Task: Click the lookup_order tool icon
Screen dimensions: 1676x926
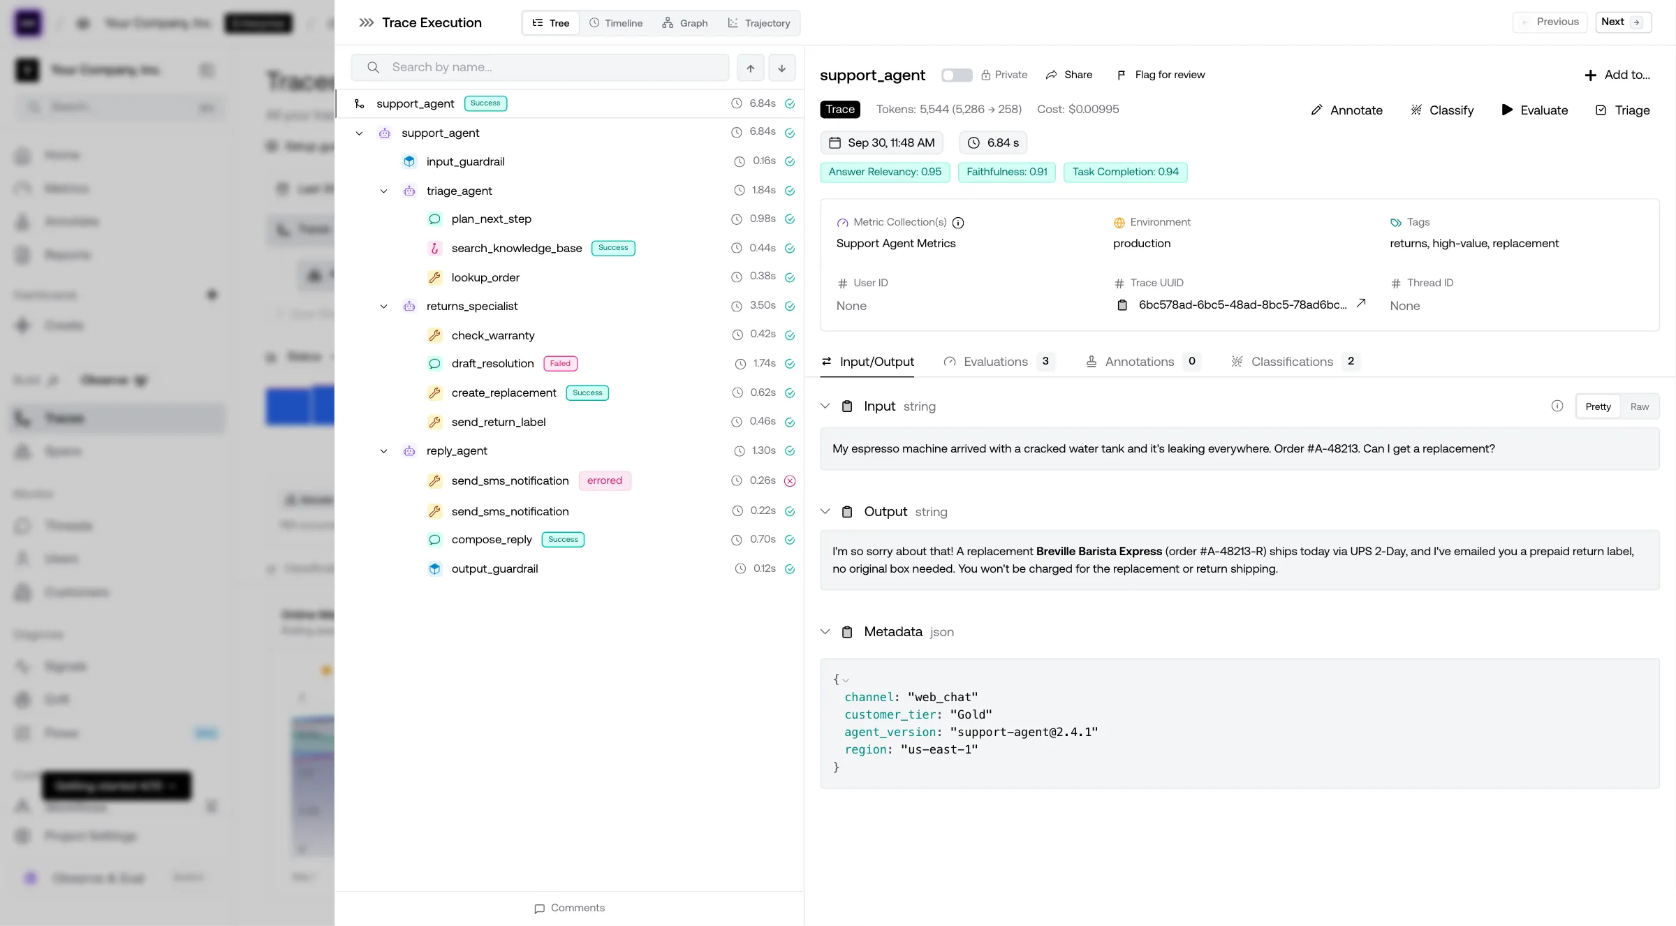Action: tap(434, 277)
